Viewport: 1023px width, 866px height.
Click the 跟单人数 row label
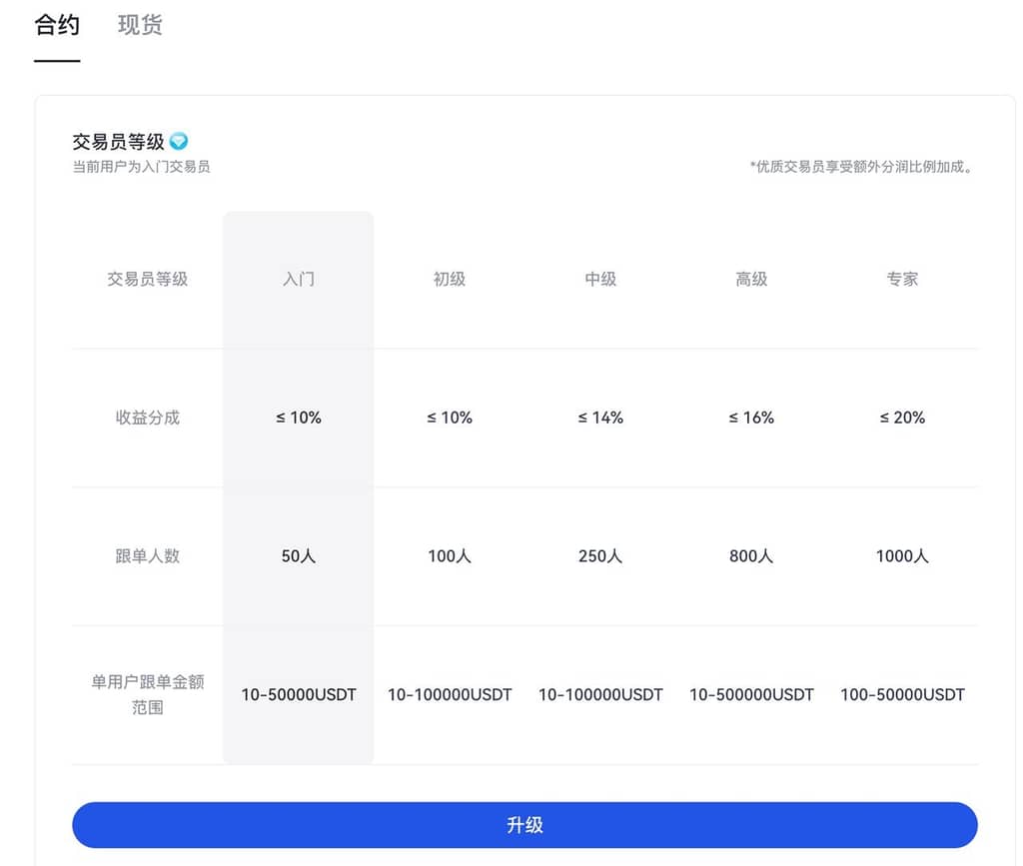(148, 555)
